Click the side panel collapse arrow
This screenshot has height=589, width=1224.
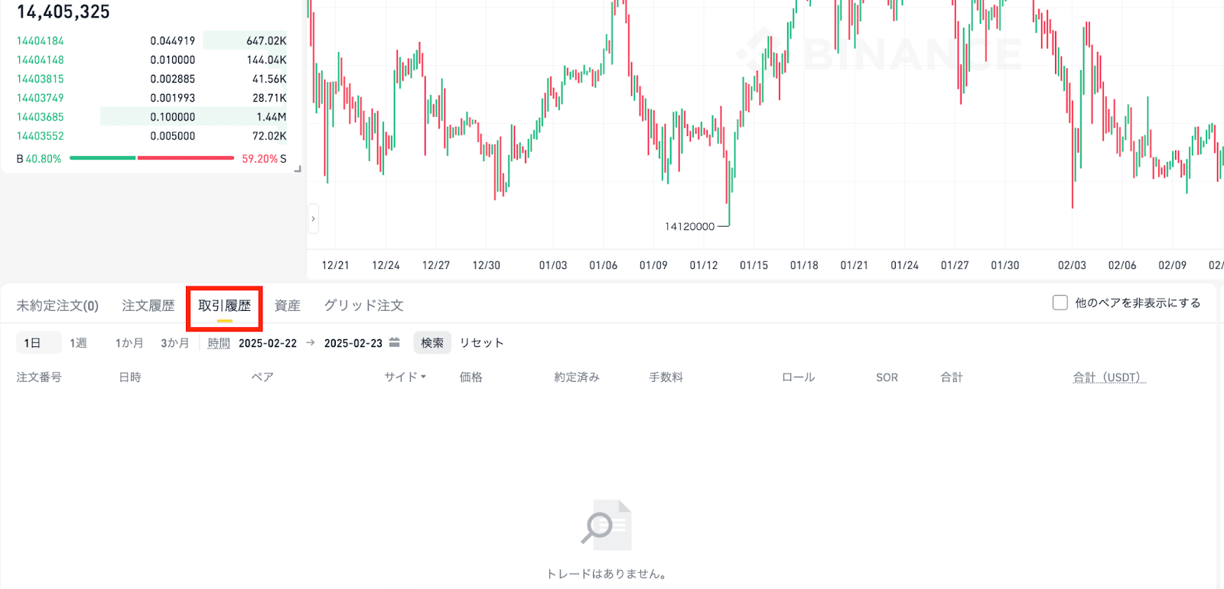pos(313,219)
